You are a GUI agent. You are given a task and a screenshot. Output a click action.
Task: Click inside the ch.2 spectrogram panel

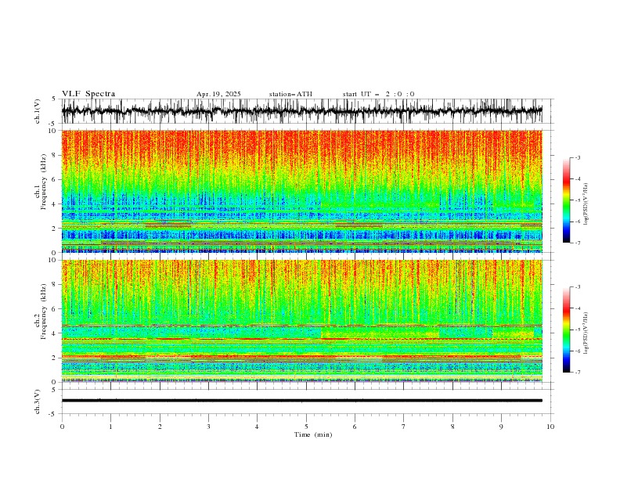point(301,321)
